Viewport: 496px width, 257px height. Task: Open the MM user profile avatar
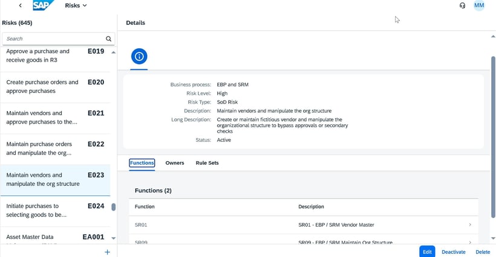(x=479, y=5)
